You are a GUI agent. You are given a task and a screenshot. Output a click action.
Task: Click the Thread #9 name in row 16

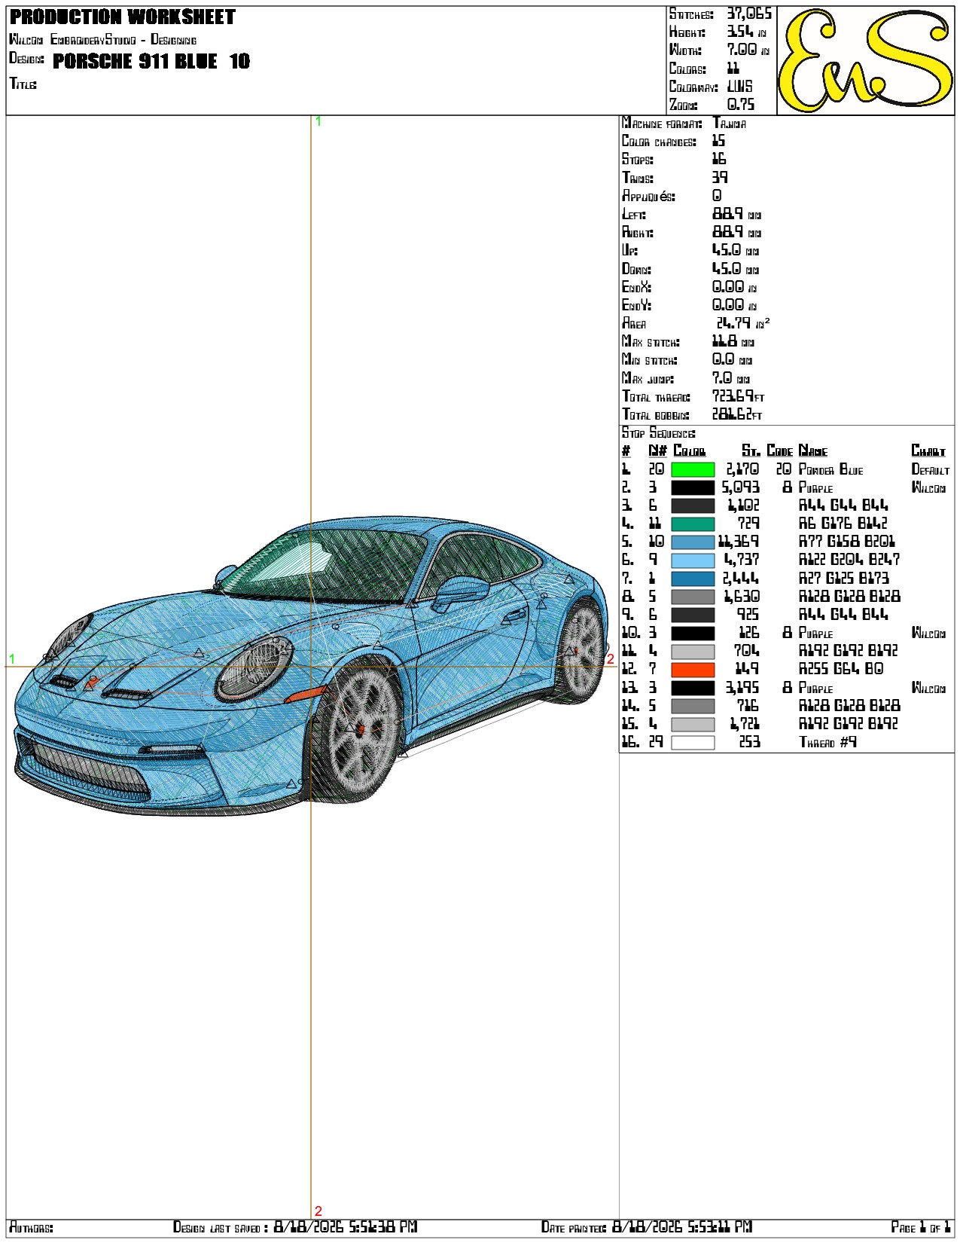click(827, 742)
